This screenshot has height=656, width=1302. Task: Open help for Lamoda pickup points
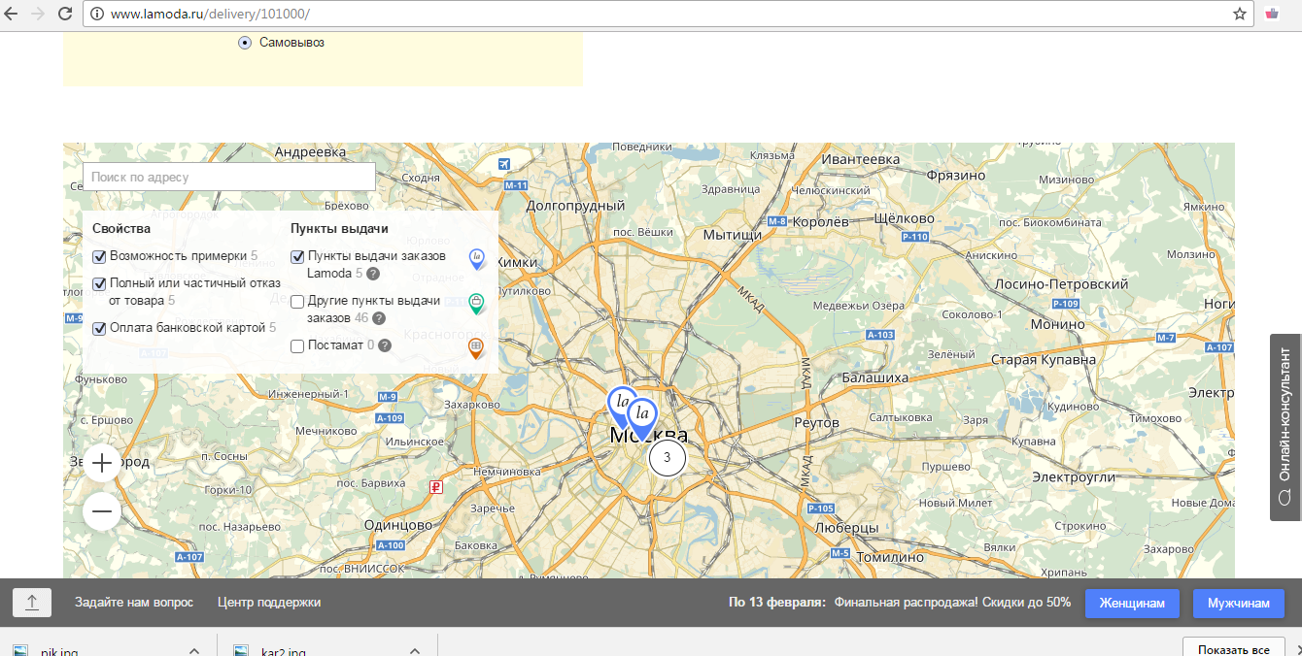coord(373,274)
